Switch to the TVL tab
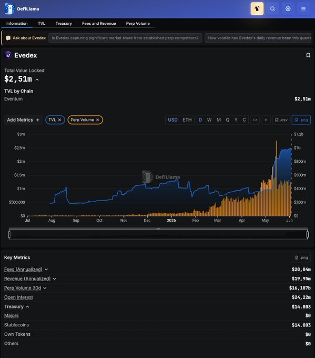The image size is (315, 358). coord(42,23)
